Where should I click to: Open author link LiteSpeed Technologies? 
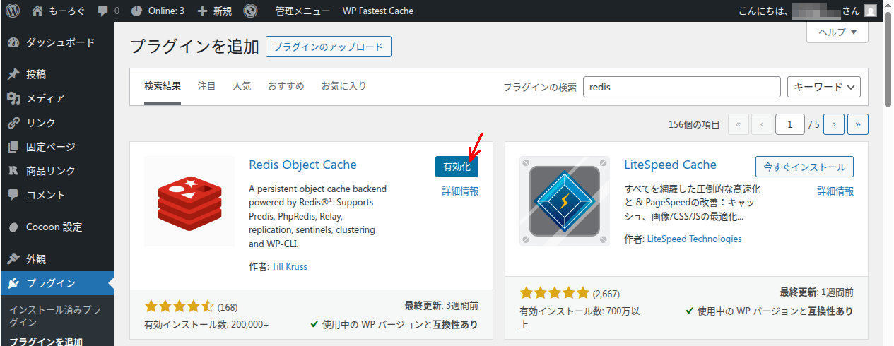tap(695, 239)
